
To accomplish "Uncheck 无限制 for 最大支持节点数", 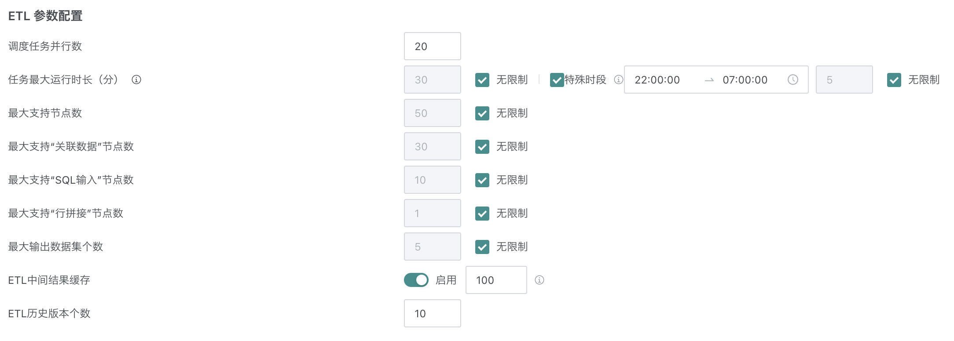I will coord(482,113).
